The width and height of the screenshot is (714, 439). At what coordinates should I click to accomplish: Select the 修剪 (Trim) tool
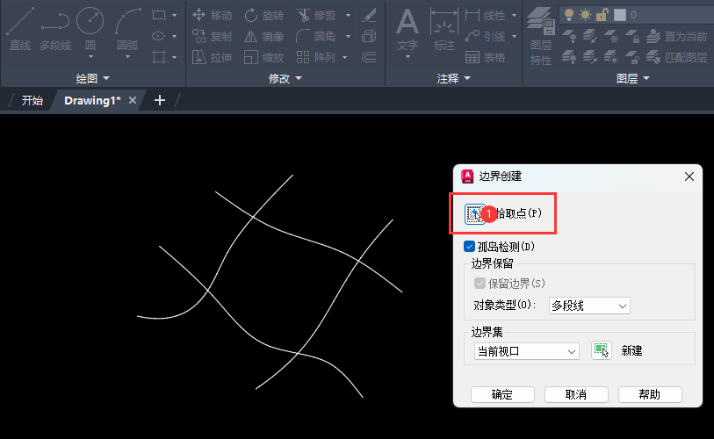click(316, 15)
